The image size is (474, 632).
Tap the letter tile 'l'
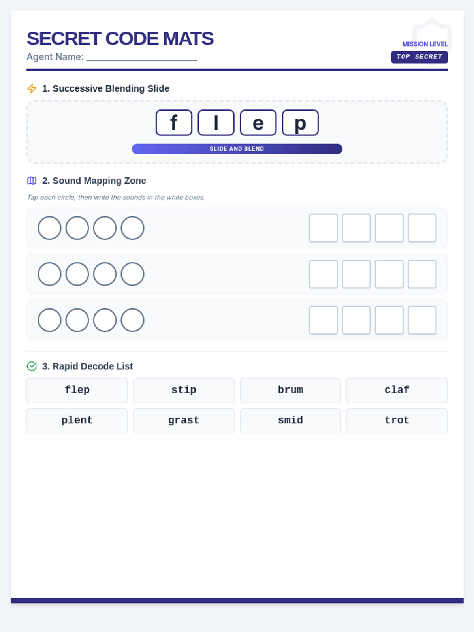pyautogui.click(x=216, y=123)
